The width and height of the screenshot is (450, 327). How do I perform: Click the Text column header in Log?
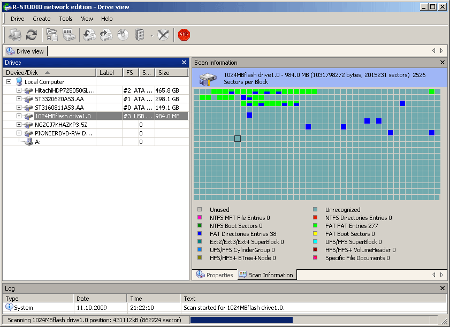tap(313, 299)
